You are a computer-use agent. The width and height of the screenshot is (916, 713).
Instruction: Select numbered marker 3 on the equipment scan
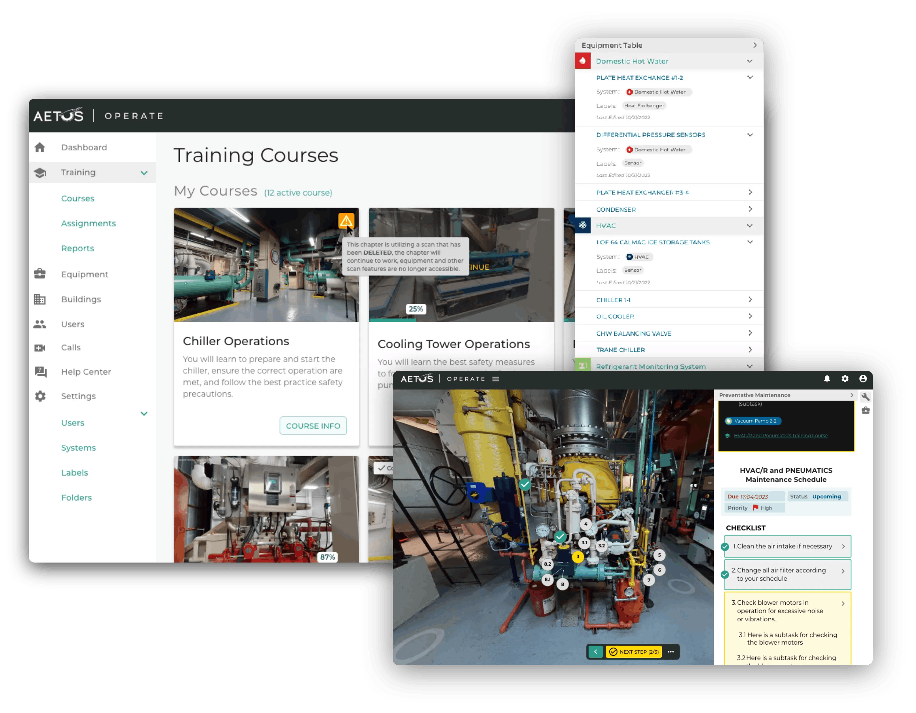tap(577, 556)
